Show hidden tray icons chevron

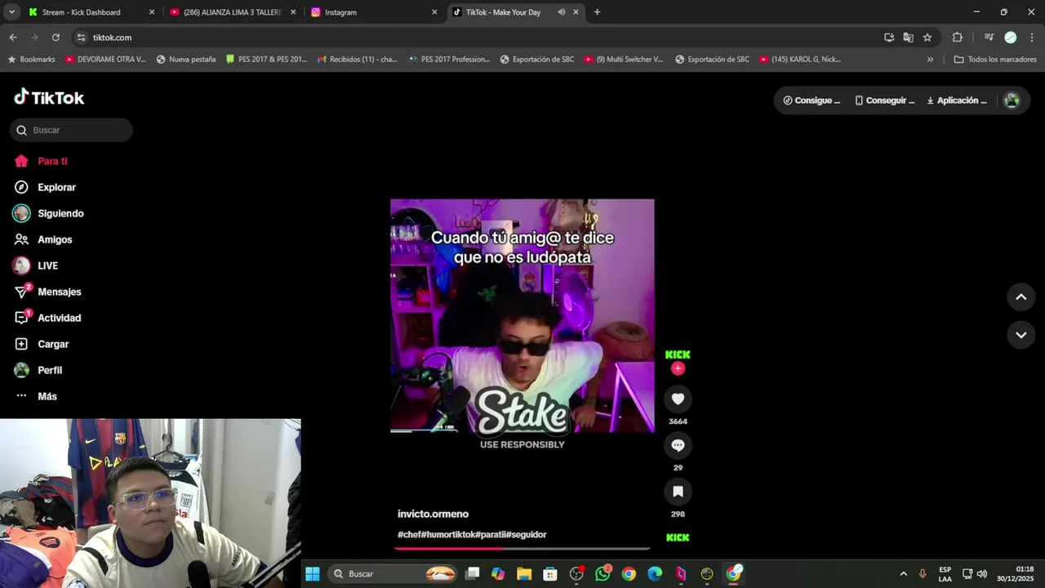(x=903, y=574)
